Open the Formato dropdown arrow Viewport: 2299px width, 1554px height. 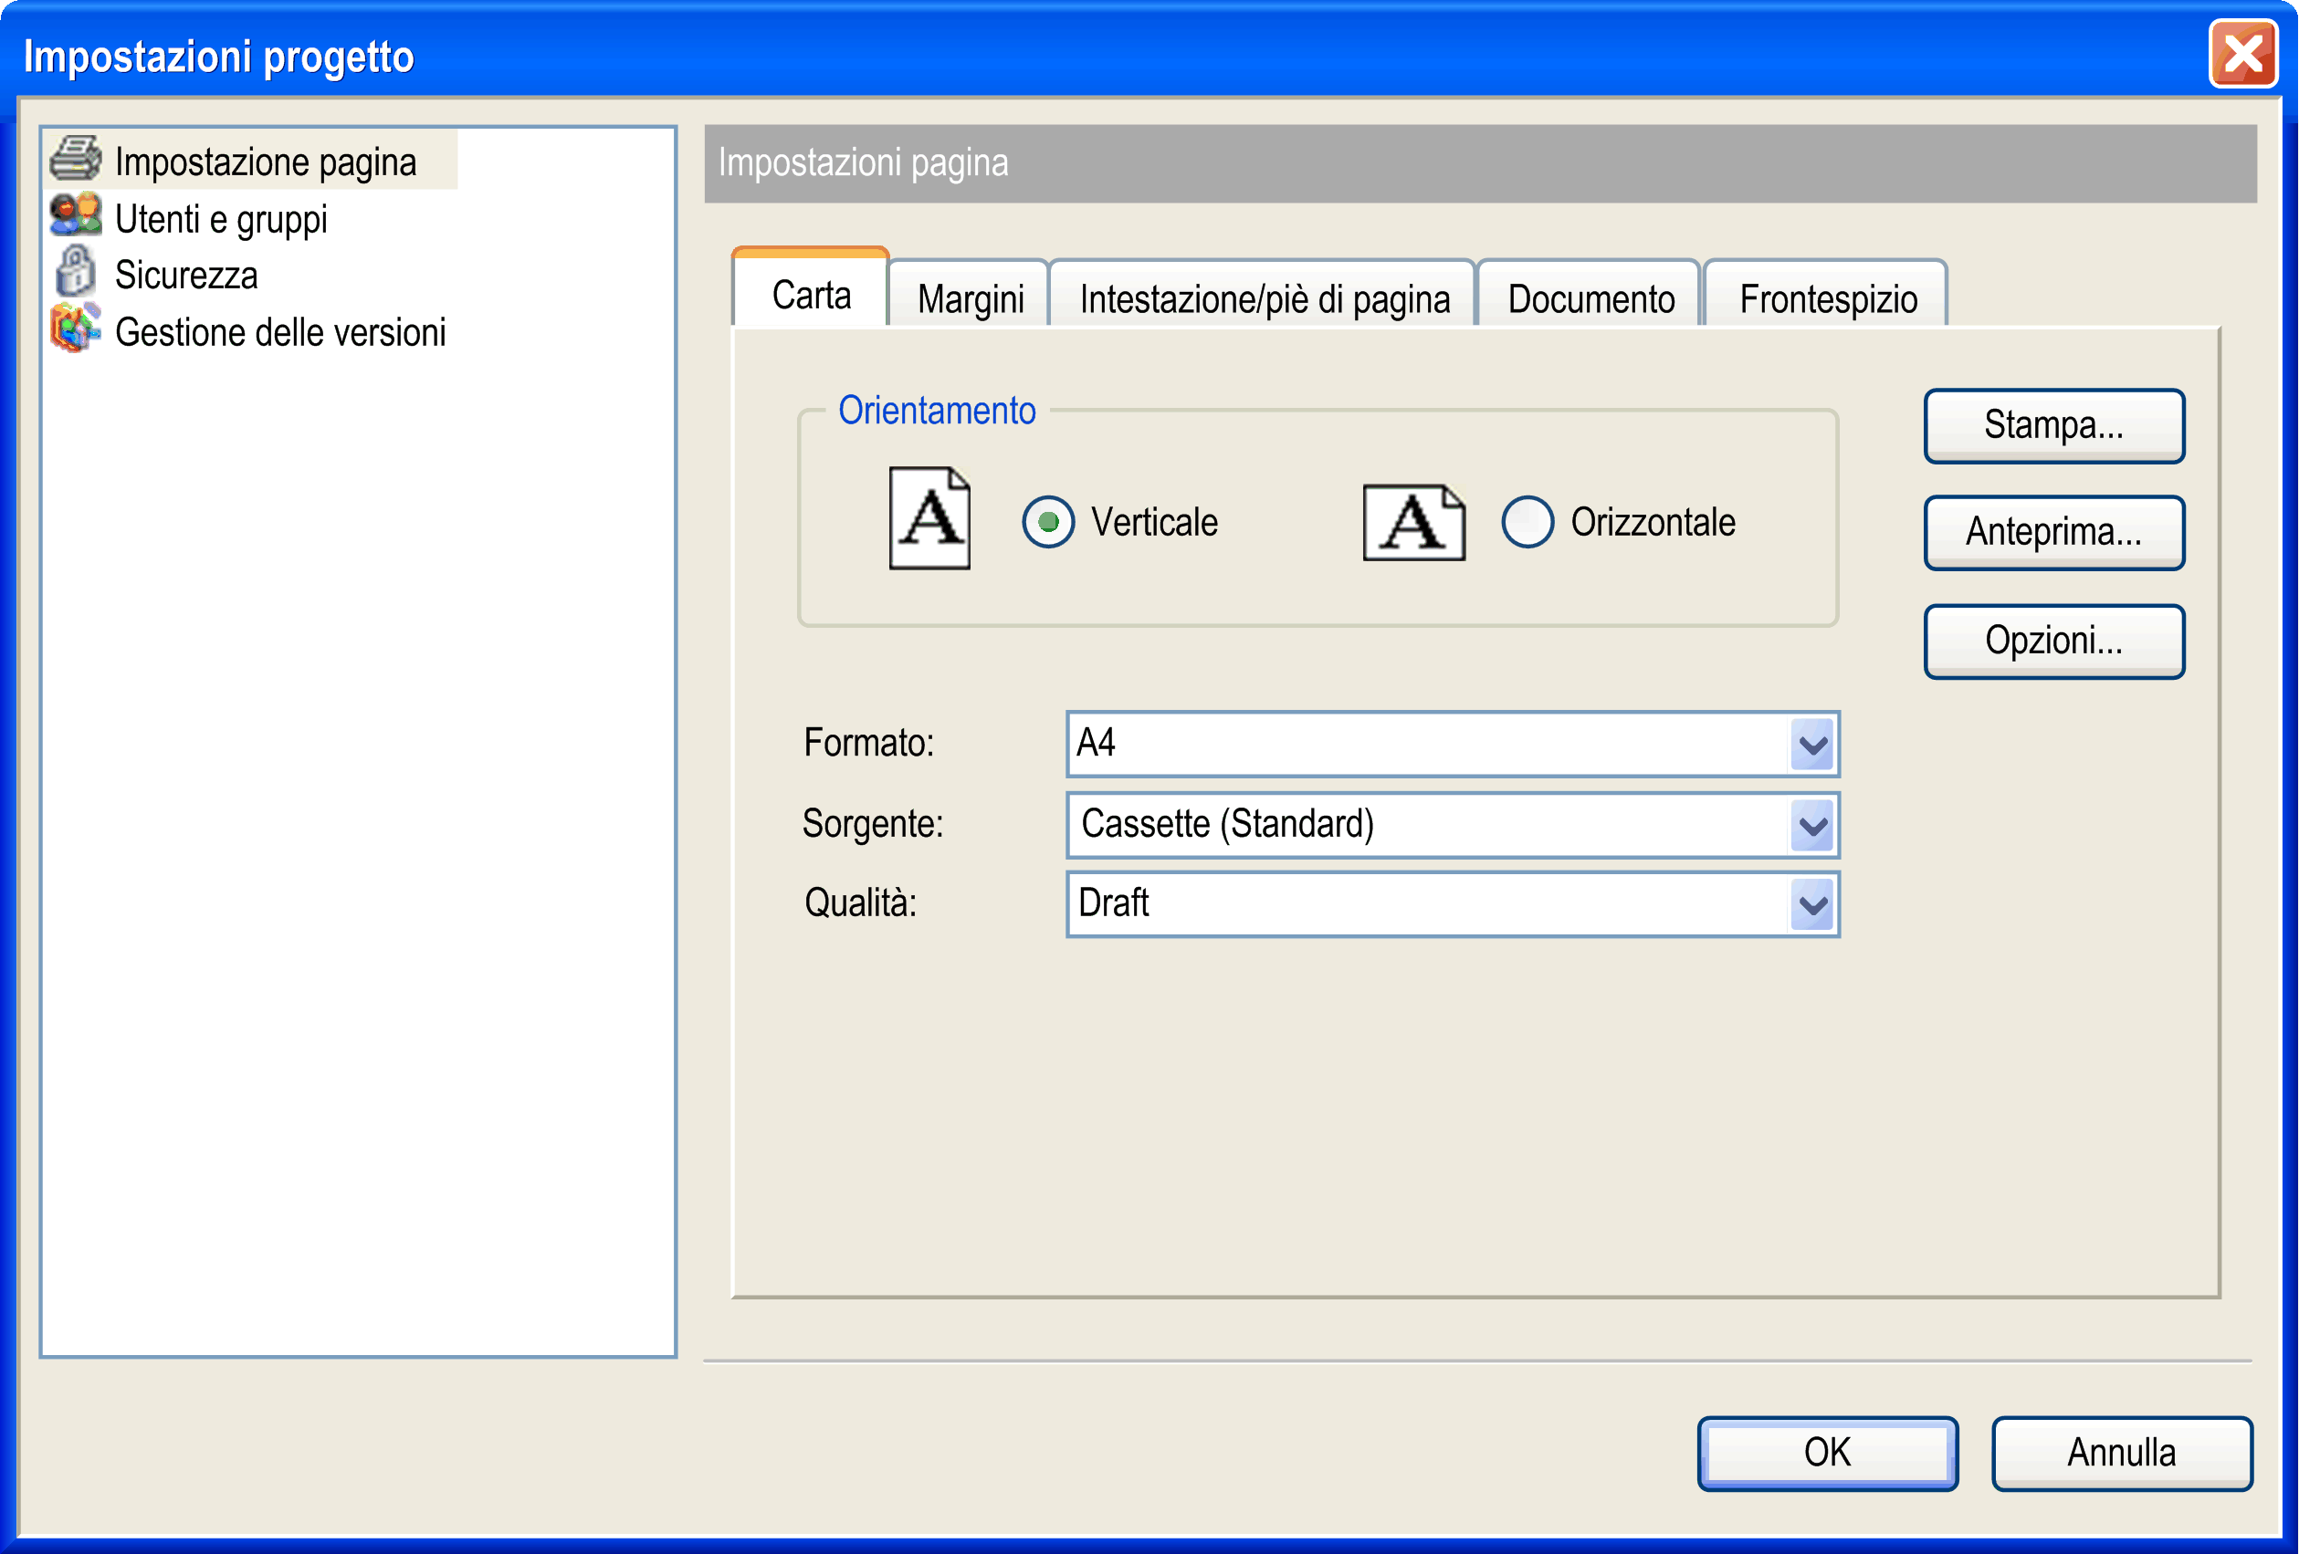1812,745
